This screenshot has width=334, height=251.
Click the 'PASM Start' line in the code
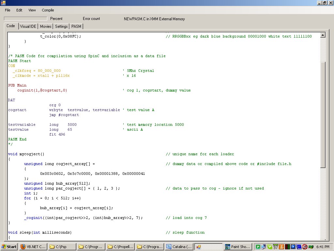point(20,61)
